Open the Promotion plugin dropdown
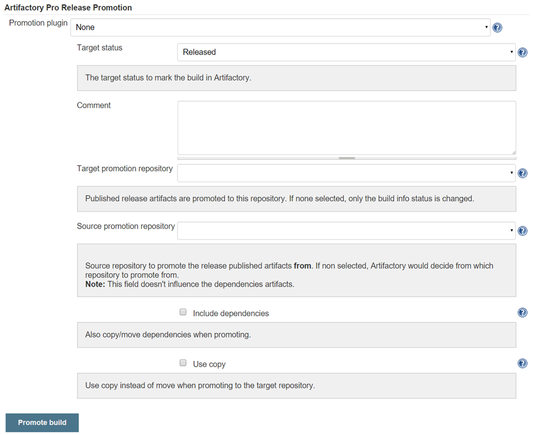The height and width of the screenshot is (435, 533). (x=281, y=27)
